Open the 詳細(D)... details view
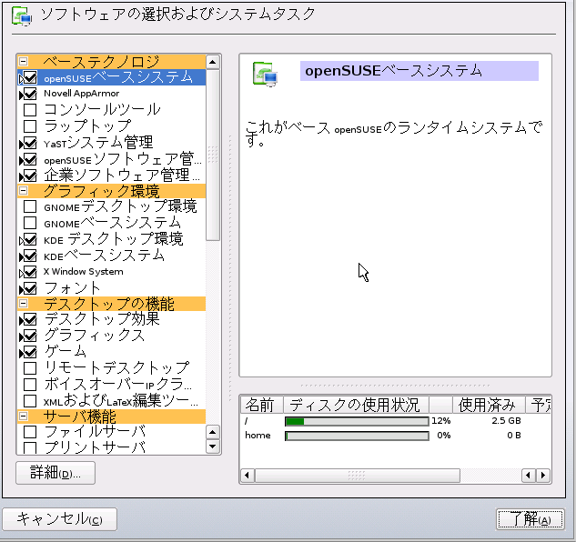Screen dimensions: 576x542 pos(56,473)
